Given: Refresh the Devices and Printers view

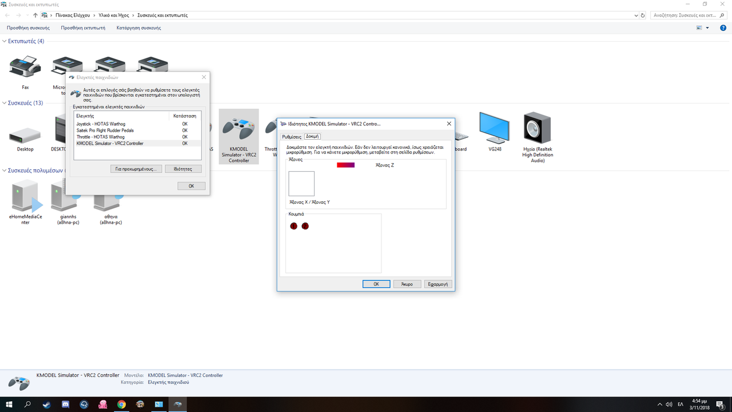Looking at the screenshot, I should pos(643,15).
